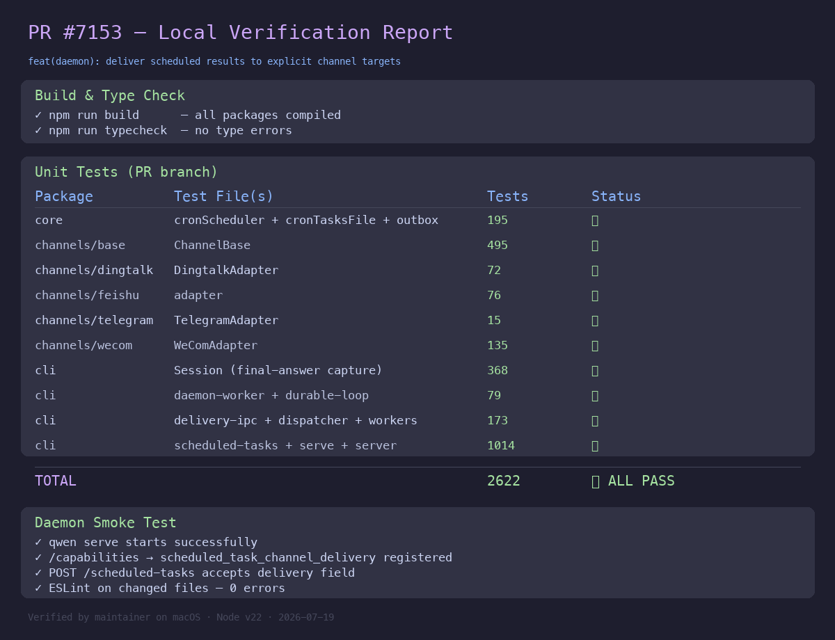Click the channels/dingtalk package cell
835x640 pixels.
[x=94, y=270]
